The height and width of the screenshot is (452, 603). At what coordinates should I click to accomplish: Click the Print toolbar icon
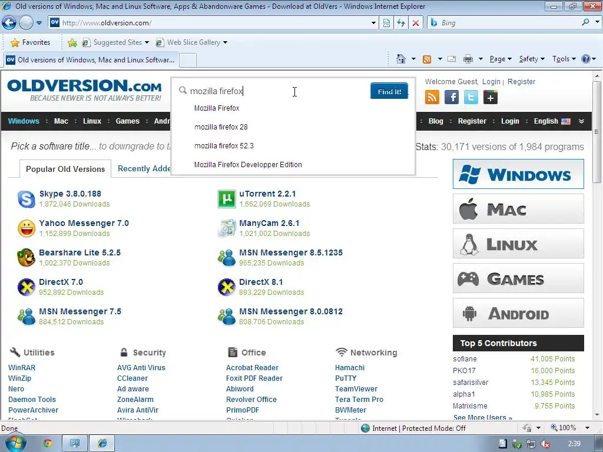pyautogui.click(x=468, y=59)
